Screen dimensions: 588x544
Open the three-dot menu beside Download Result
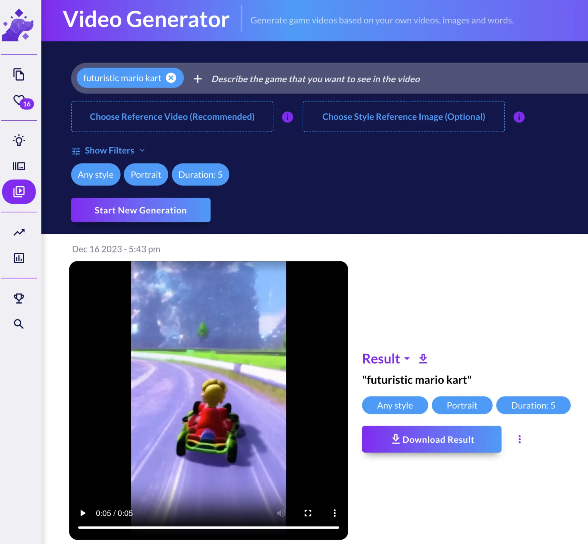click(520, 439)
